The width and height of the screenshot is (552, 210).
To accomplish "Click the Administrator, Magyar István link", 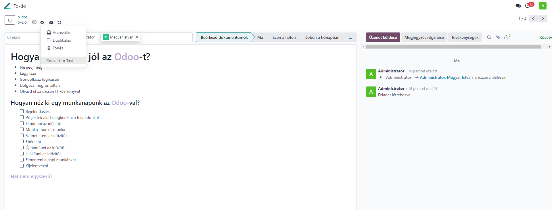I will coord(446,77).
